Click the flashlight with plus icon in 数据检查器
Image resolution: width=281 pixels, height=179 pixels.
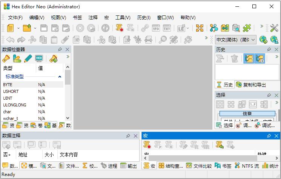[x=54, y=59]
